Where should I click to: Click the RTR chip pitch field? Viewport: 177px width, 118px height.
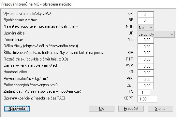pos(146,59)
